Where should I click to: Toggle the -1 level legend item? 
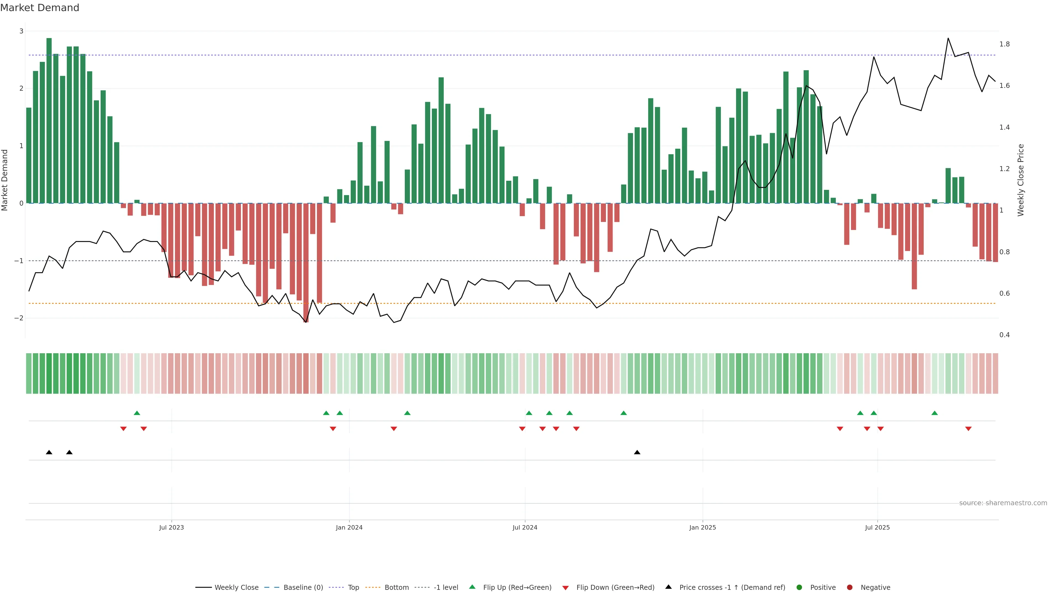pyautogui.click(x=446, y=588)
